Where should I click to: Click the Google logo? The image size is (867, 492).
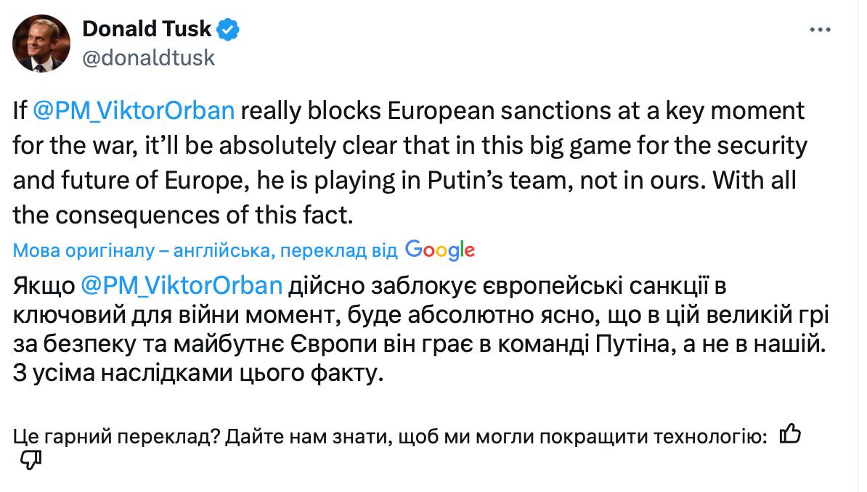pyautogui.click(x=440, y=250)
